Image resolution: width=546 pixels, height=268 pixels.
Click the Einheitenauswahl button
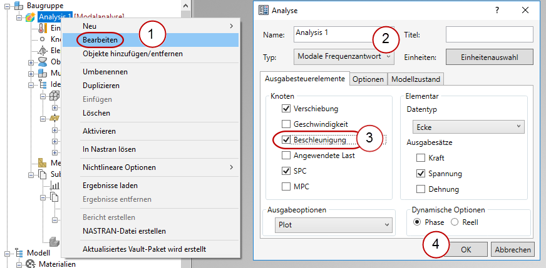tap(489, 57)
